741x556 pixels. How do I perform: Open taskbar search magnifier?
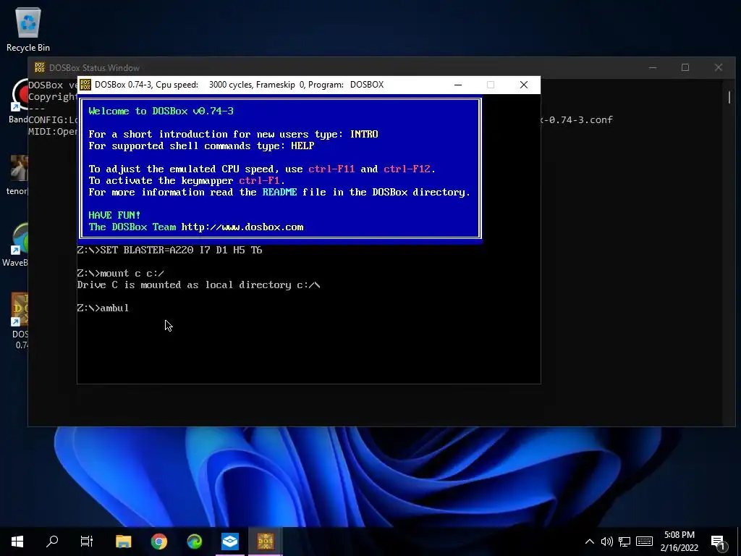tap(52, 542)
